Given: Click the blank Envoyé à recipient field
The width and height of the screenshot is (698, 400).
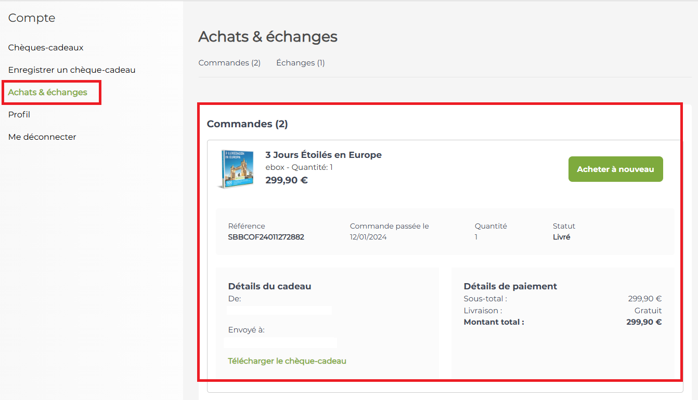Looking at the screenshot, I should point(280,342).
